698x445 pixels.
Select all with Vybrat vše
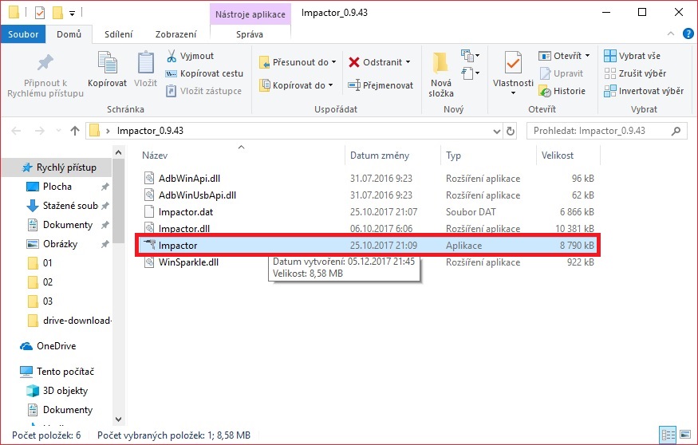pos(632,56)
